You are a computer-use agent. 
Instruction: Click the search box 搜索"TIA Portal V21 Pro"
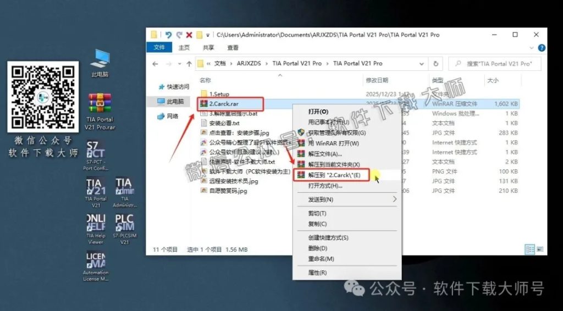coord(495,64)
